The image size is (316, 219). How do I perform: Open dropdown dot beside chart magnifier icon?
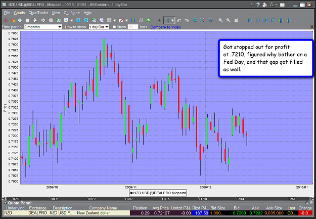point(72,20)
